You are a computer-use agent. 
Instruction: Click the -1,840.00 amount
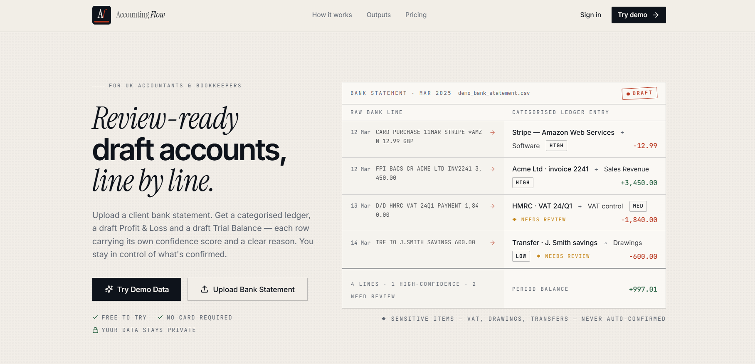[639, 220]
